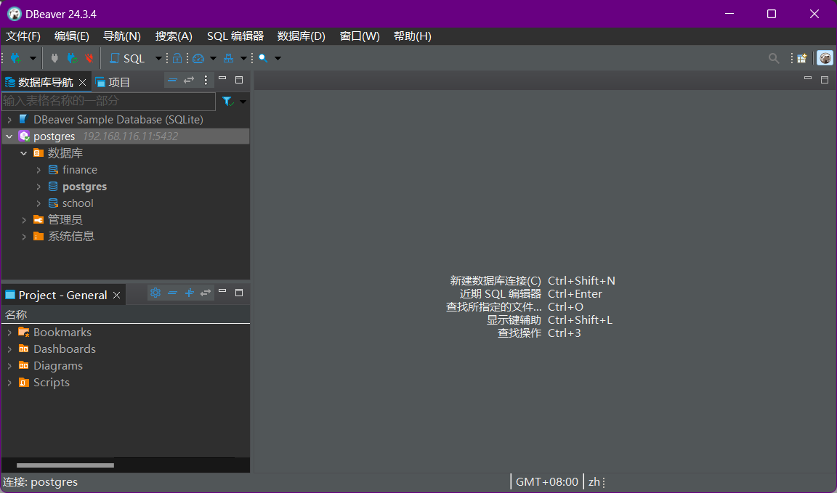Image resolution: width=837 pixels, height=493 pixels.
Task: Expand the Bookmarks folder
Action: coord(9,333)
